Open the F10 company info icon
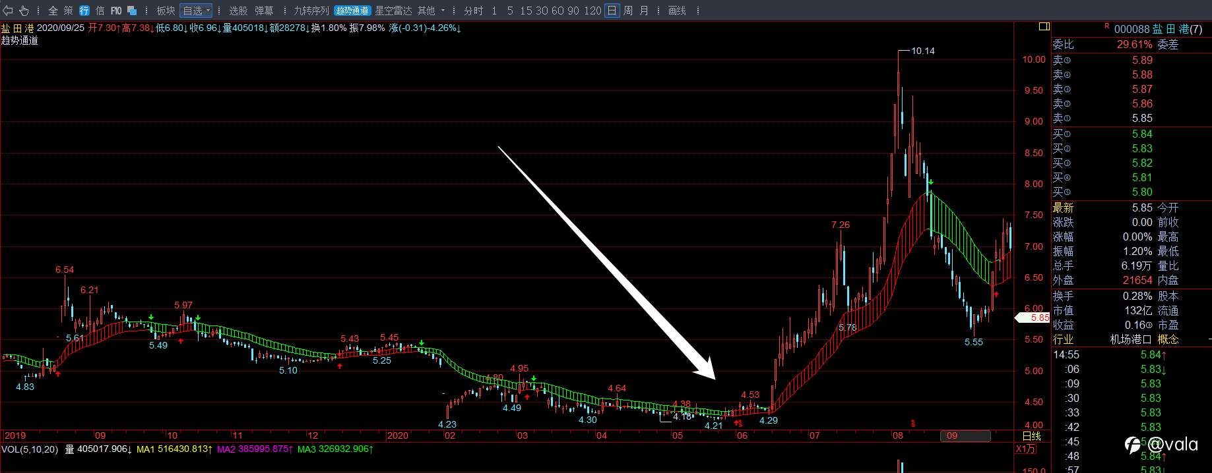 point(116,11)
